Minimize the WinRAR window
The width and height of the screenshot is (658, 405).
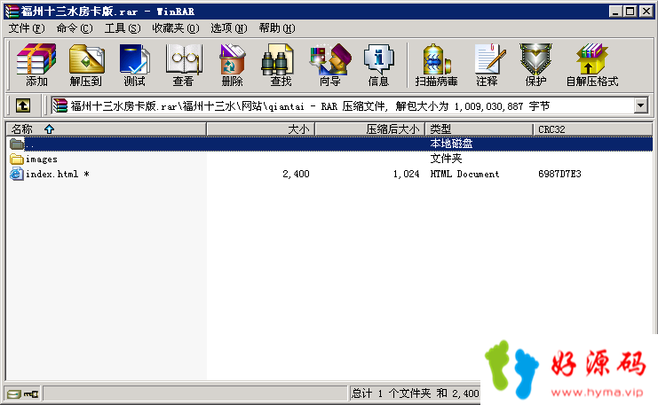pyautogui.click(x=615, y=12)
